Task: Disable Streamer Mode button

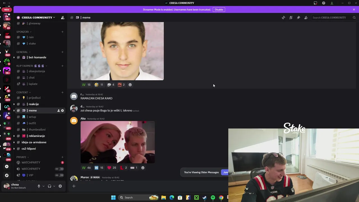Action: (219, 10)
